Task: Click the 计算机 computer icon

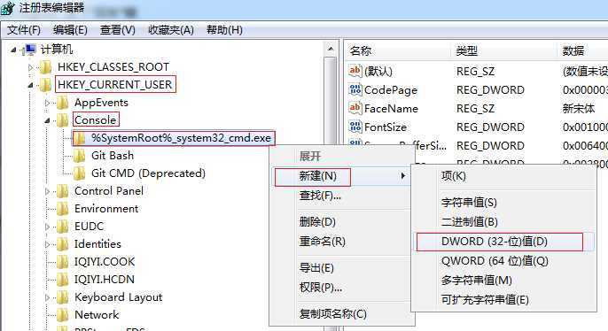Action: (29, 50)
